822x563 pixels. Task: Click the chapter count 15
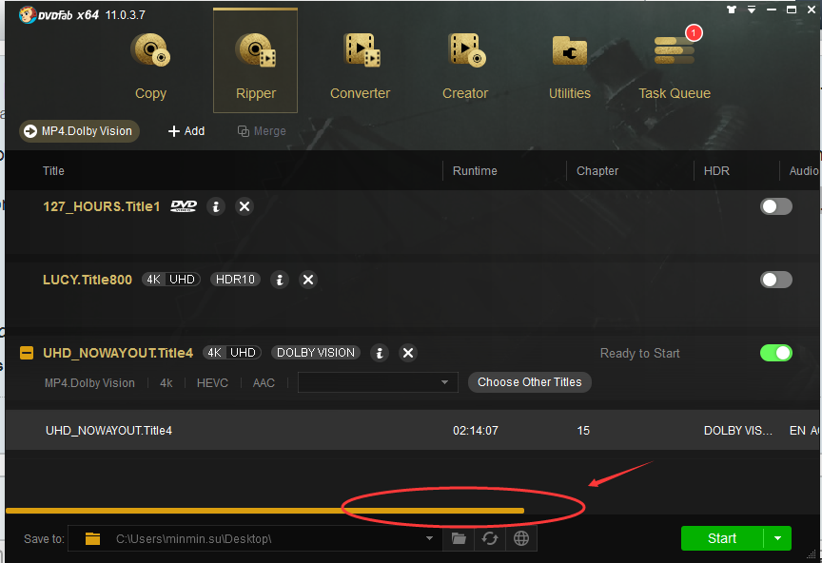tap(583, 431)
